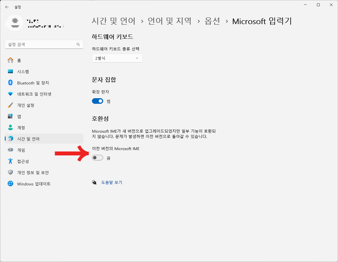Open the 도움말 보기 help link
Image resolution: width=338 pixels, height=262 pixels.
112,182
